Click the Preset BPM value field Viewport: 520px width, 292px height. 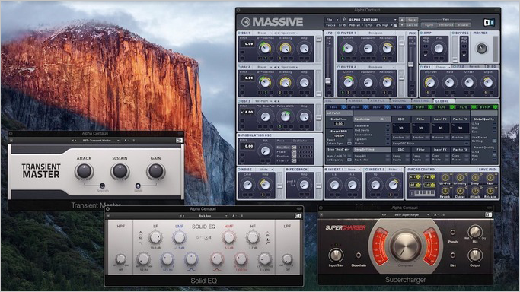pos(339,136)
